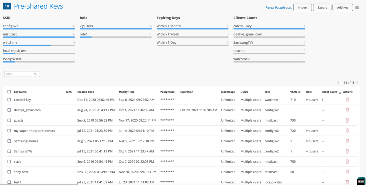The image size is (366, 186).
Task: Go to next page of keys
Action: pos(357,83)
